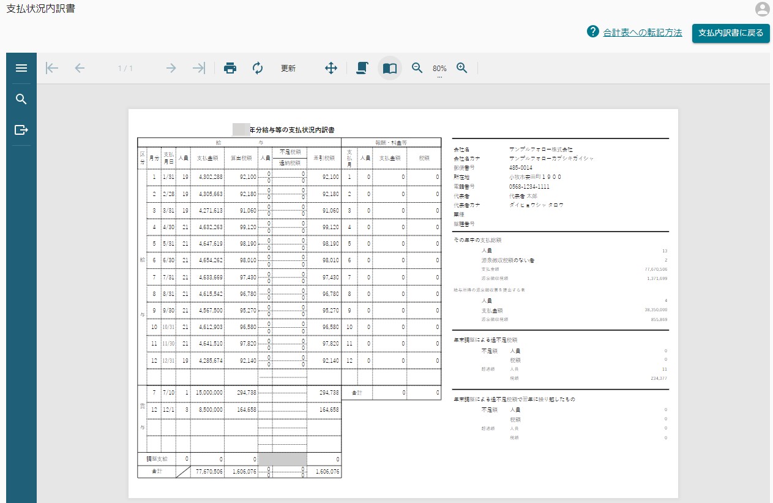Select the January amount 4,302,288
This screenshot has width=773, height=503.
[x=210, y=177]
